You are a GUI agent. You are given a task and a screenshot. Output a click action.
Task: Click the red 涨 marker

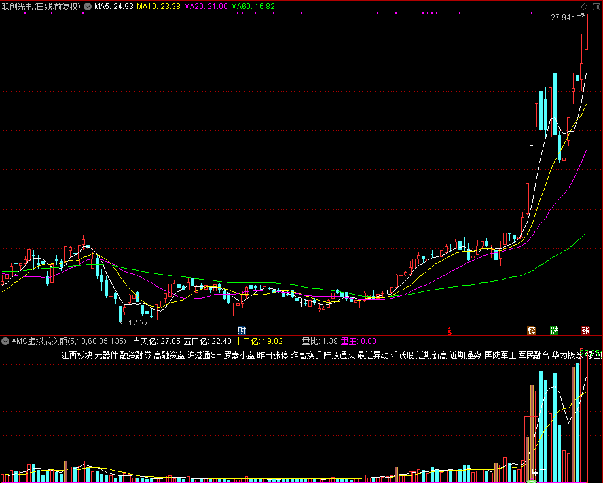coord(586,331)
